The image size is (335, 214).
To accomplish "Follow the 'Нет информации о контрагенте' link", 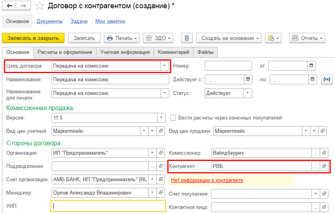I will [x=207, y=180].
